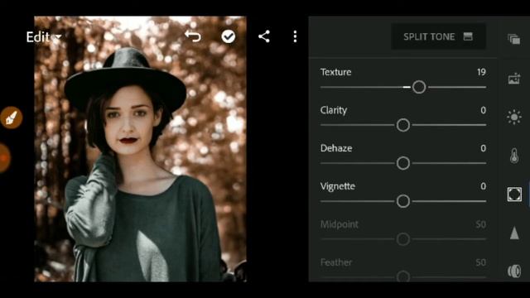The height and width of the screenshot is (298, 530).
Task: Click the Dehaze label
Action: coord(336,148)
